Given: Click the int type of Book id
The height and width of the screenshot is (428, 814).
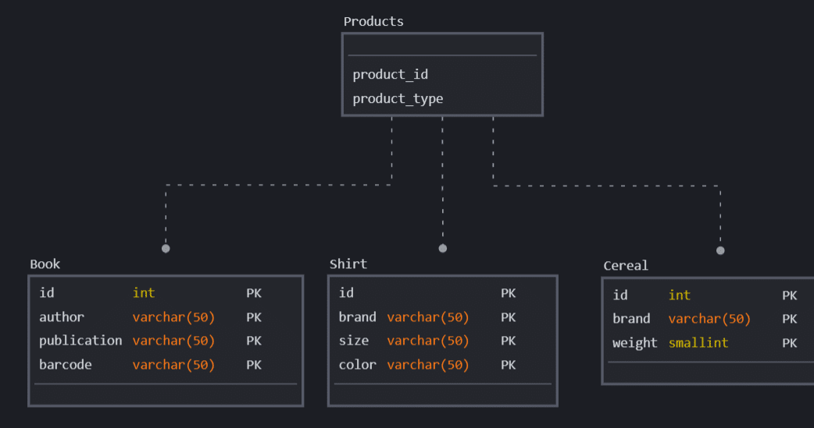Looking at the screenshot, I should point(144,293).
